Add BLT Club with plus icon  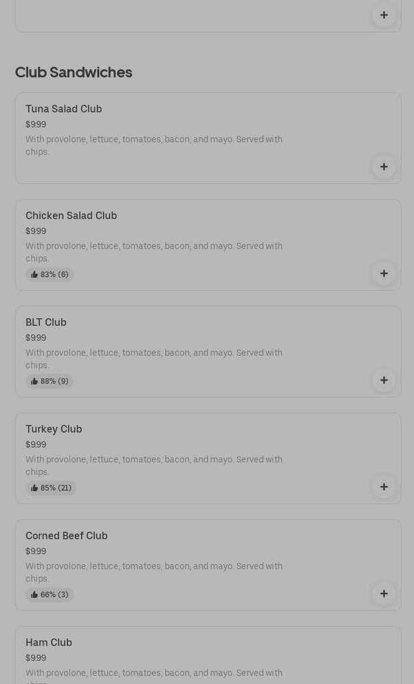383,380
